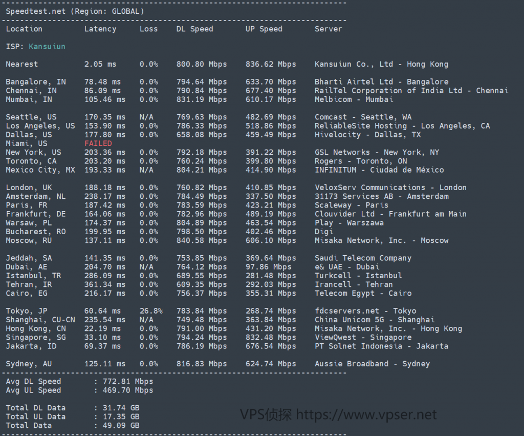This screenshot has width=524, height=436.
Task: Click the China Unicom 5G - Shanghai server
Action: pyautogui.click(x=375, y=320)
